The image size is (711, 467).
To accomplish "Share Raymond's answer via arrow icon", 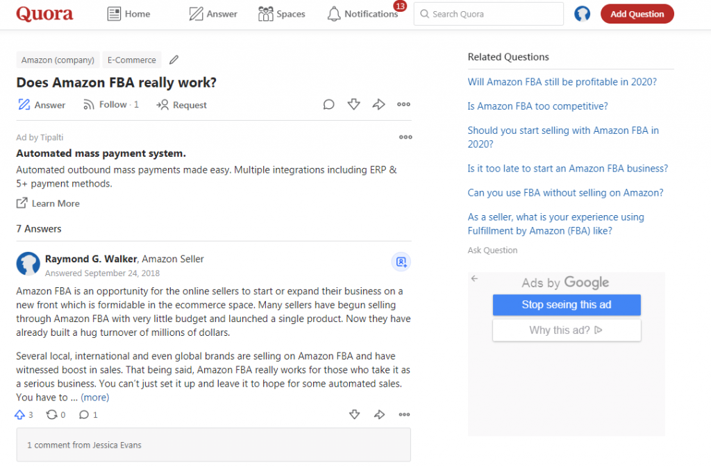I will point(380,414).
